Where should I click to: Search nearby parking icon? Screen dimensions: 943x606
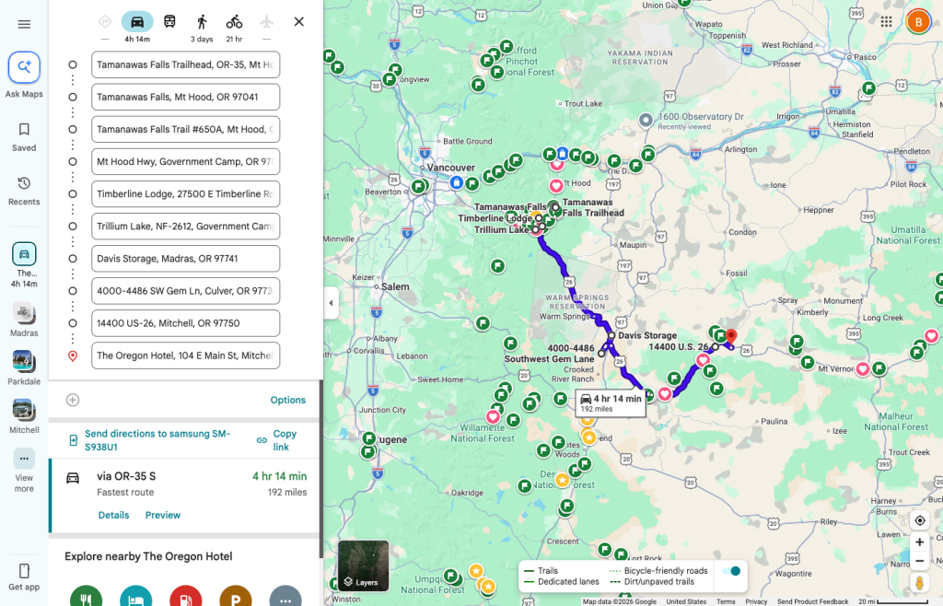click(x=236, y=597)
